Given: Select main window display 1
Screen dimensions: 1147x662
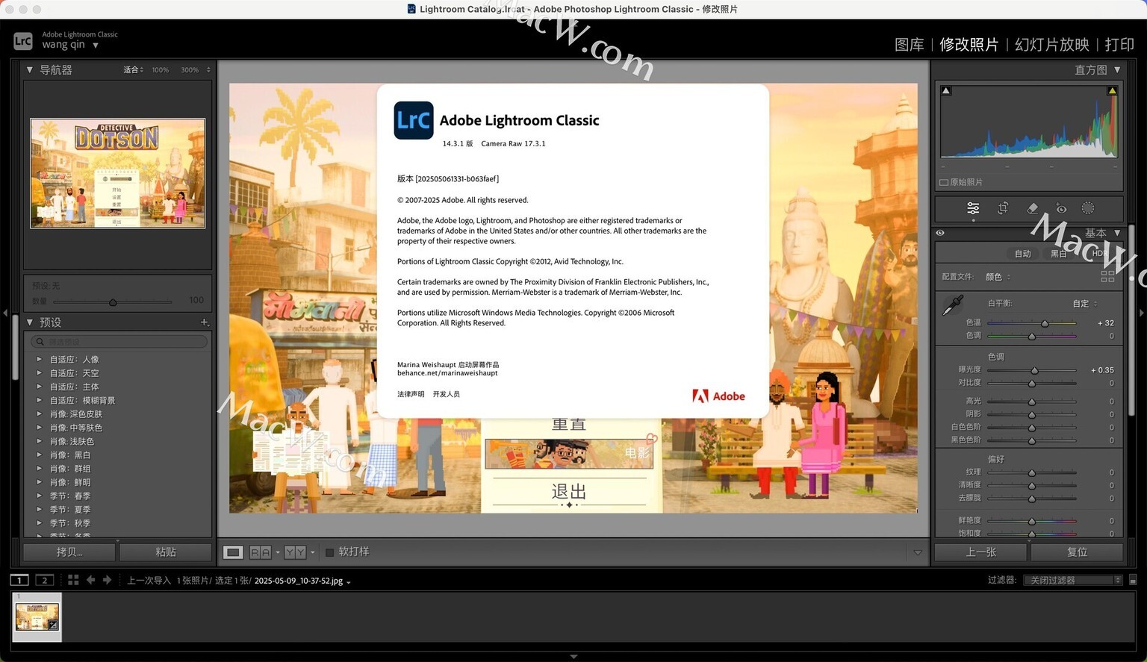Looking at the screenshot, I should click(19, 580).
